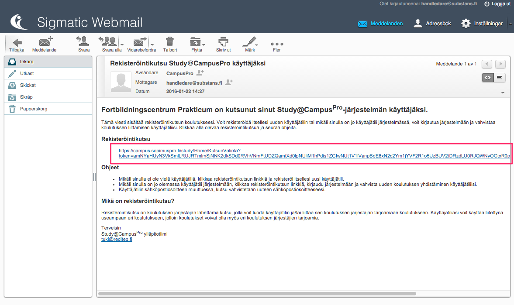Screen dimensions: 514x305
Task: Click the sender name CampusPro
Action: pos(179,73)
